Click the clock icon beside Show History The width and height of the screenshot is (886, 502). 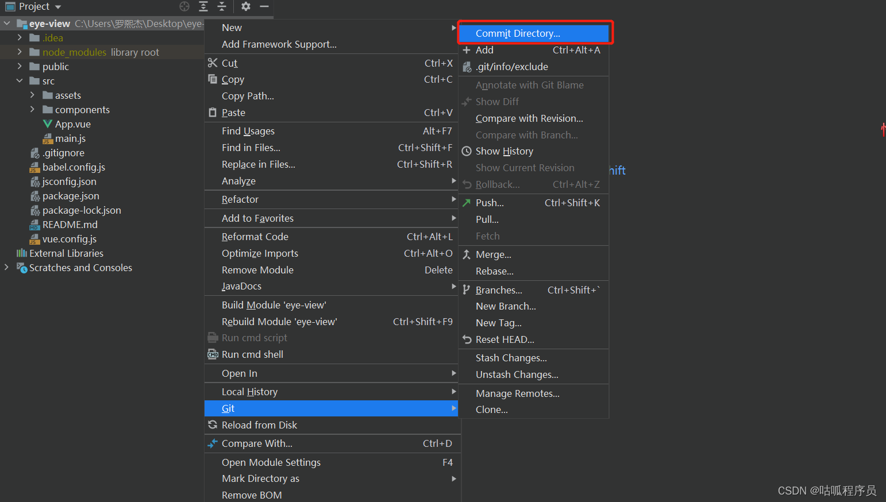pos(467,151)
